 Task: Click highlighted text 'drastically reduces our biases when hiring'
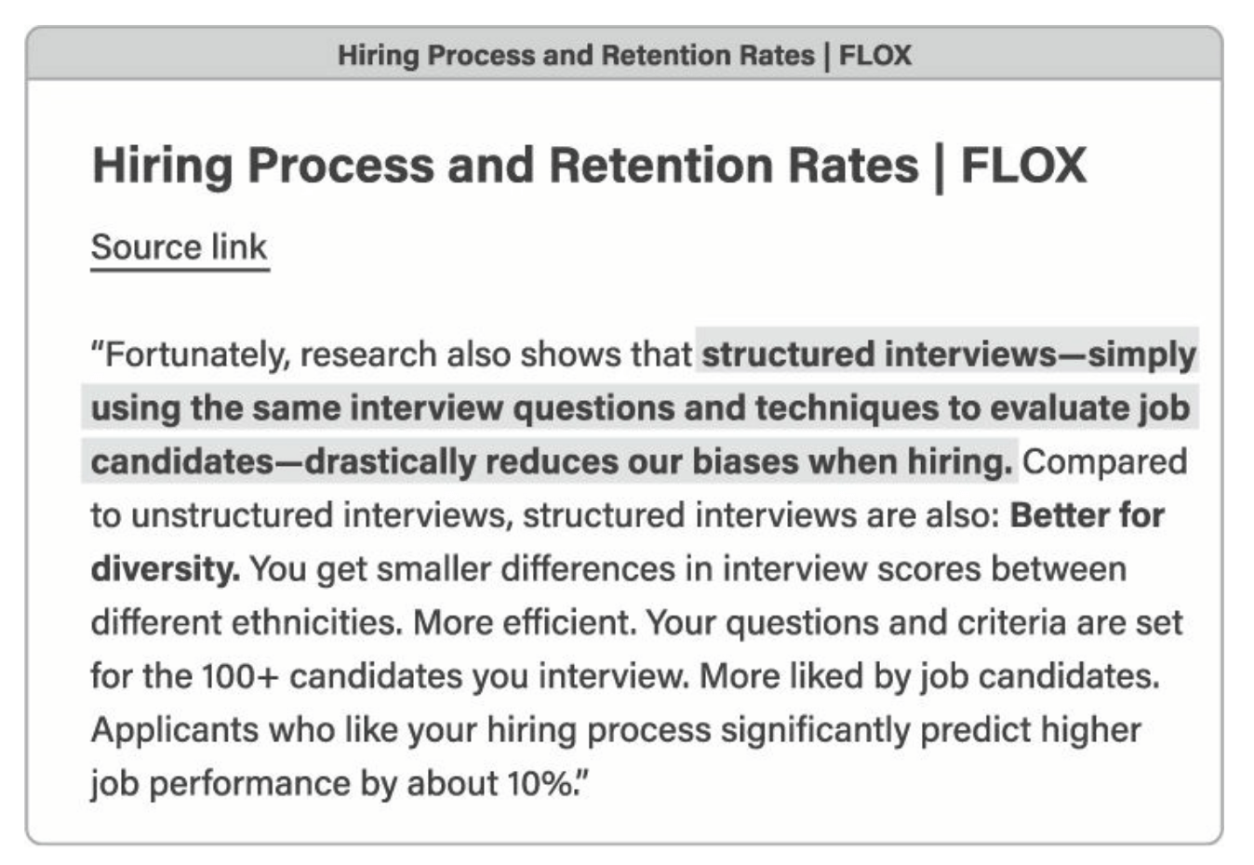point(658,462)
